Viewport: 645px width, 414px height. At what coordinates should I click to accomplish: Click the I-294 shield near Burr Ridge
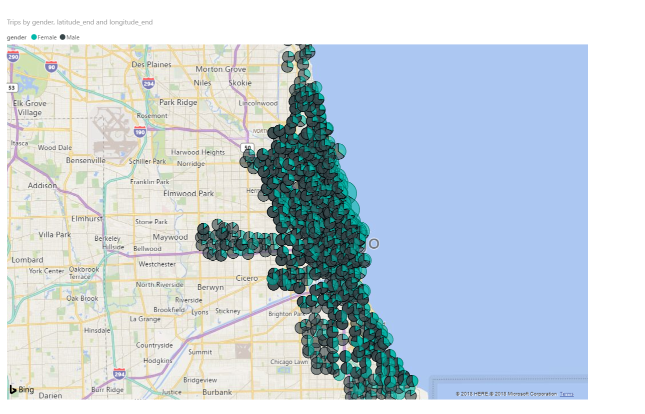(x=119, y=374)
